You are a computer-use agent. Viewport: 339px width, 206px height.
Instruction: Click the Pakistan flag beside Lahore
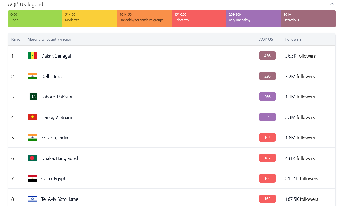tap(34, 97)
